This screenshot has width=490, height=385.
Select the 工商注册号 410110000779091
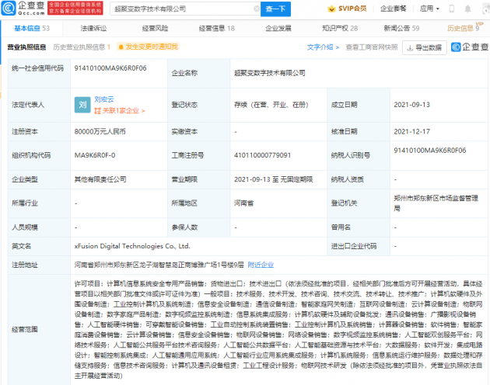[x=263, y=155]
